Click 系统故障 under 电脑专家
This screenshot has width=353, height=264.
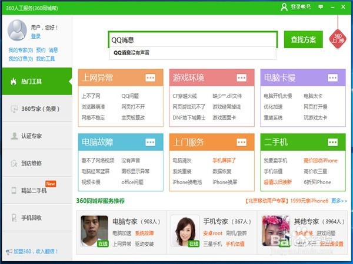click(x=144, y=233)
